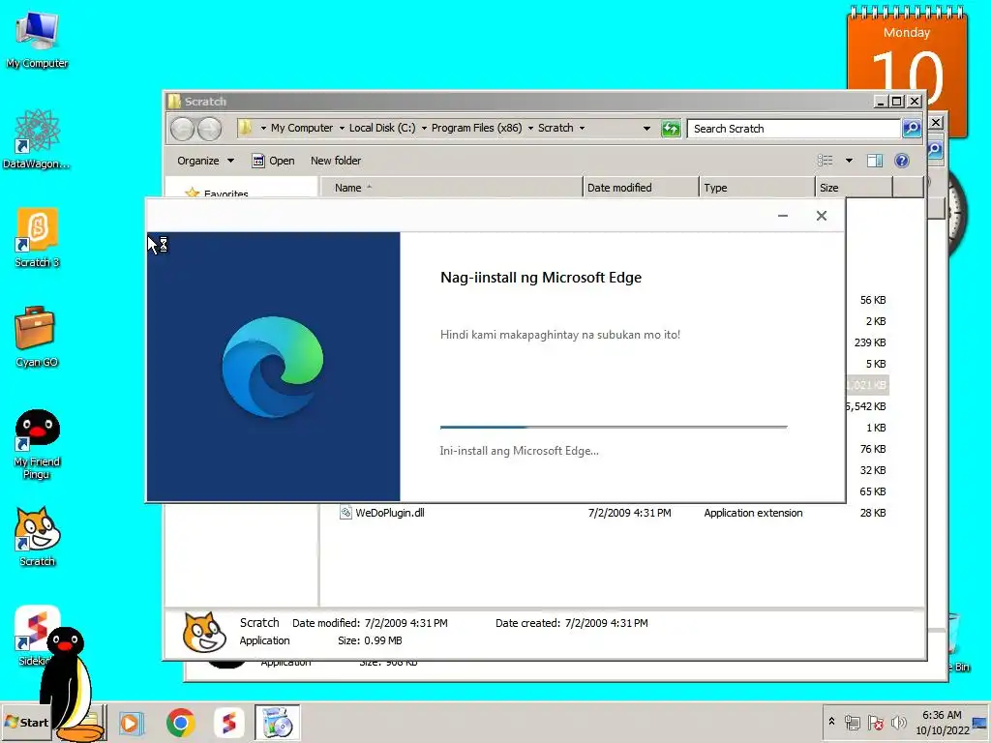Launch the Scratch 3 desktop shortcut
This screenshot has height=743, width=991.
37,238
